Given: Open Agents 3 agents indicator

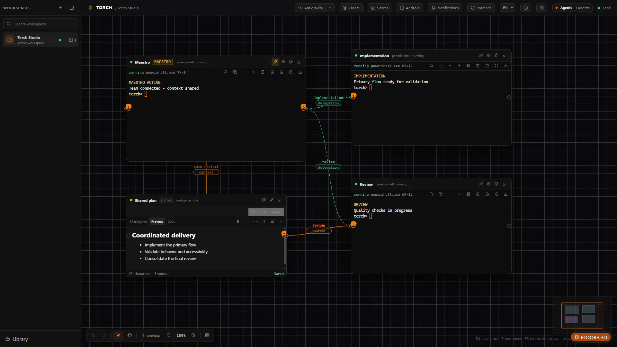Looking at the screenshot, I should point(572,8).
